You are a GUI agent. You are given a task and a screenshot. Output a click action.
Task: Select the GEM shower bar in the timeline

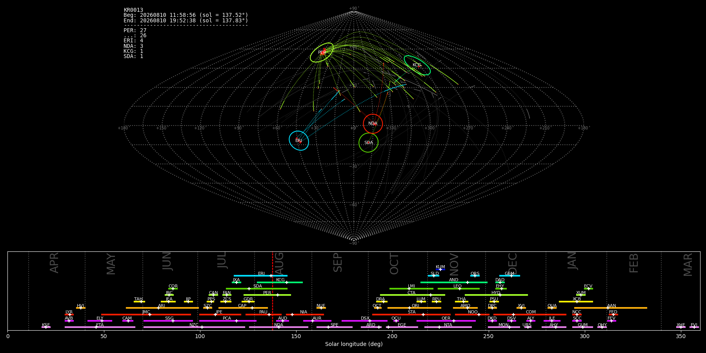pyautogui.click(x=509, y=276)
